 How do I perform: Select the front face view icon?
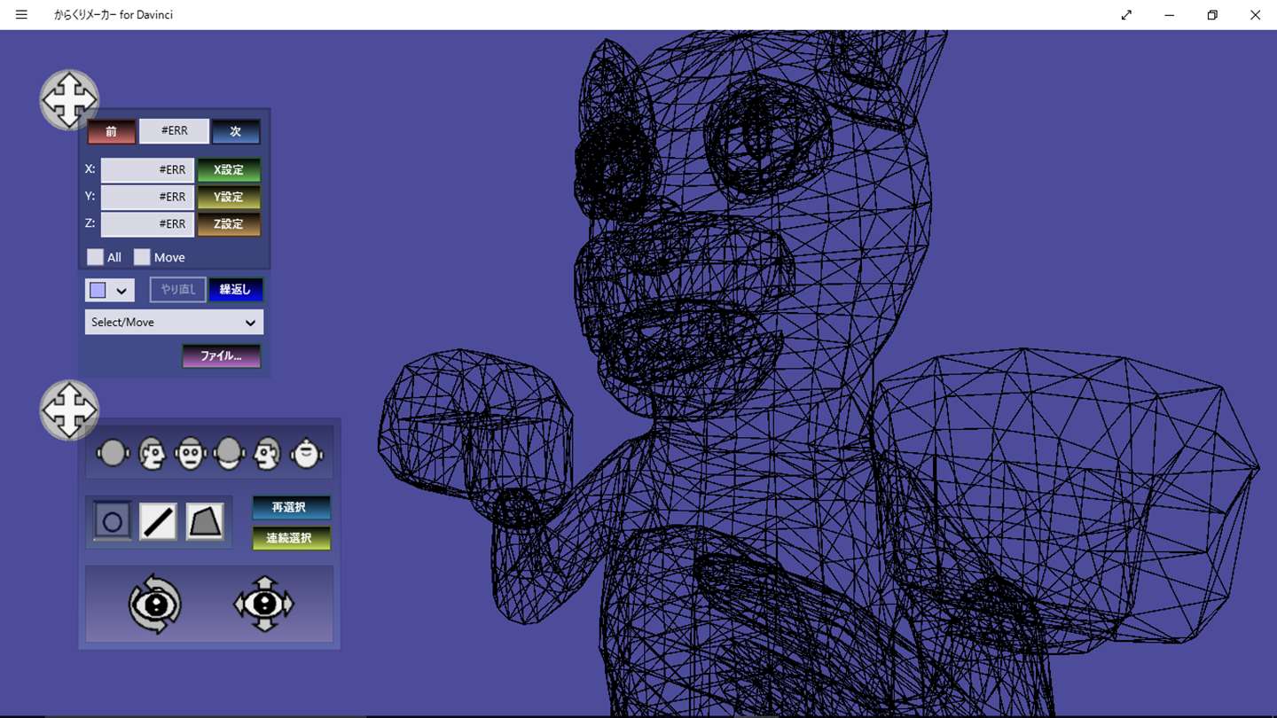click(191, 453)
